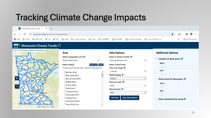Click info icon next to Data end year
The image size is (211, 118).
122,89
